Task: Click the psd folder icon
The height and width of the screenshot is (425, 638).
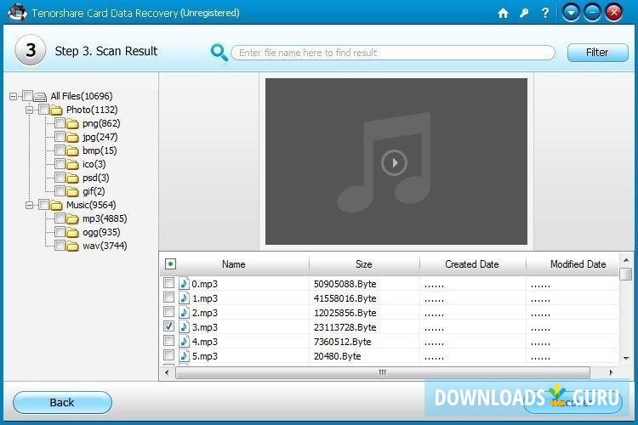Action: tap(72, 178)
